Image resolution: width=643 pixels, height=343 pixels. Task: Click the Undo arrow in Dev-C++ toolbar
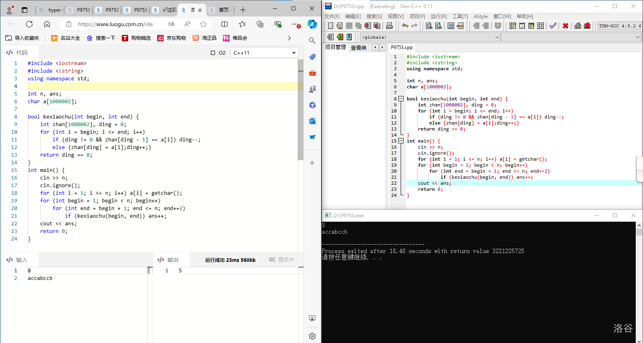(405, 26)
